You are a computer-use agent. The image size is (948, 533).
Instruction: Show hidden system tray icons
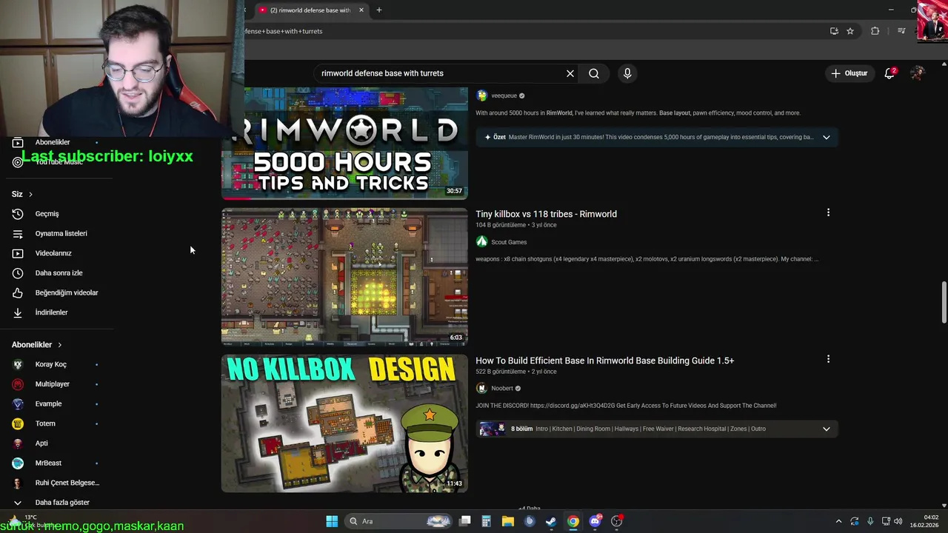[x=838, y=521]
